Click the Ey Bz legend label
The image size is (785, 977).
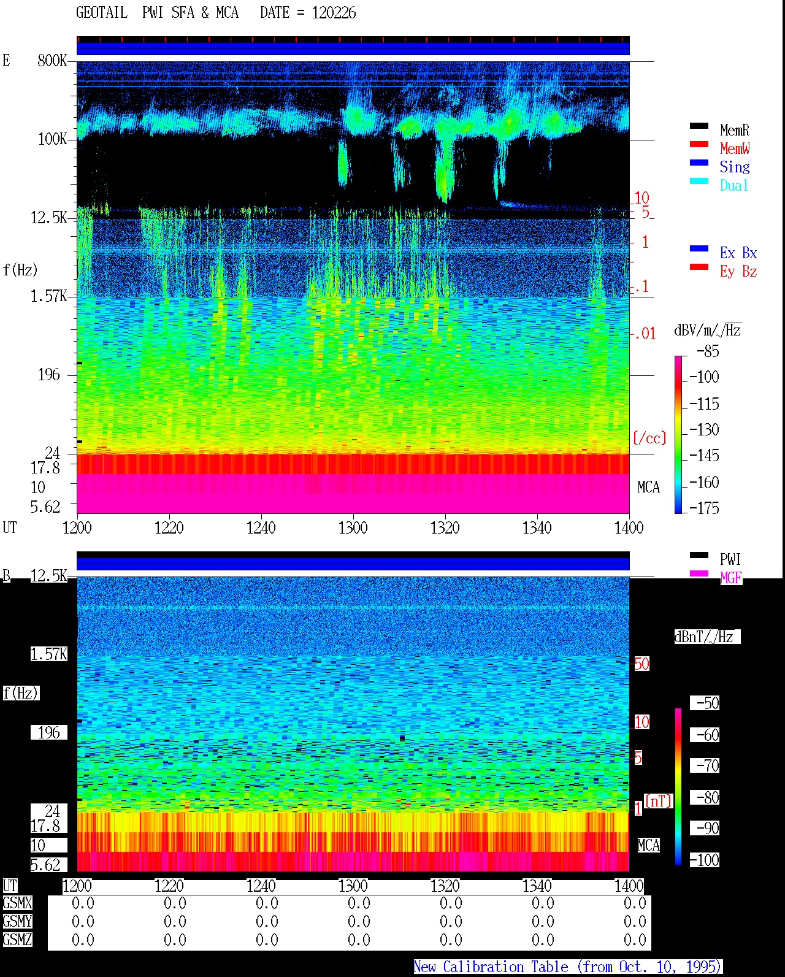[738, 271]
